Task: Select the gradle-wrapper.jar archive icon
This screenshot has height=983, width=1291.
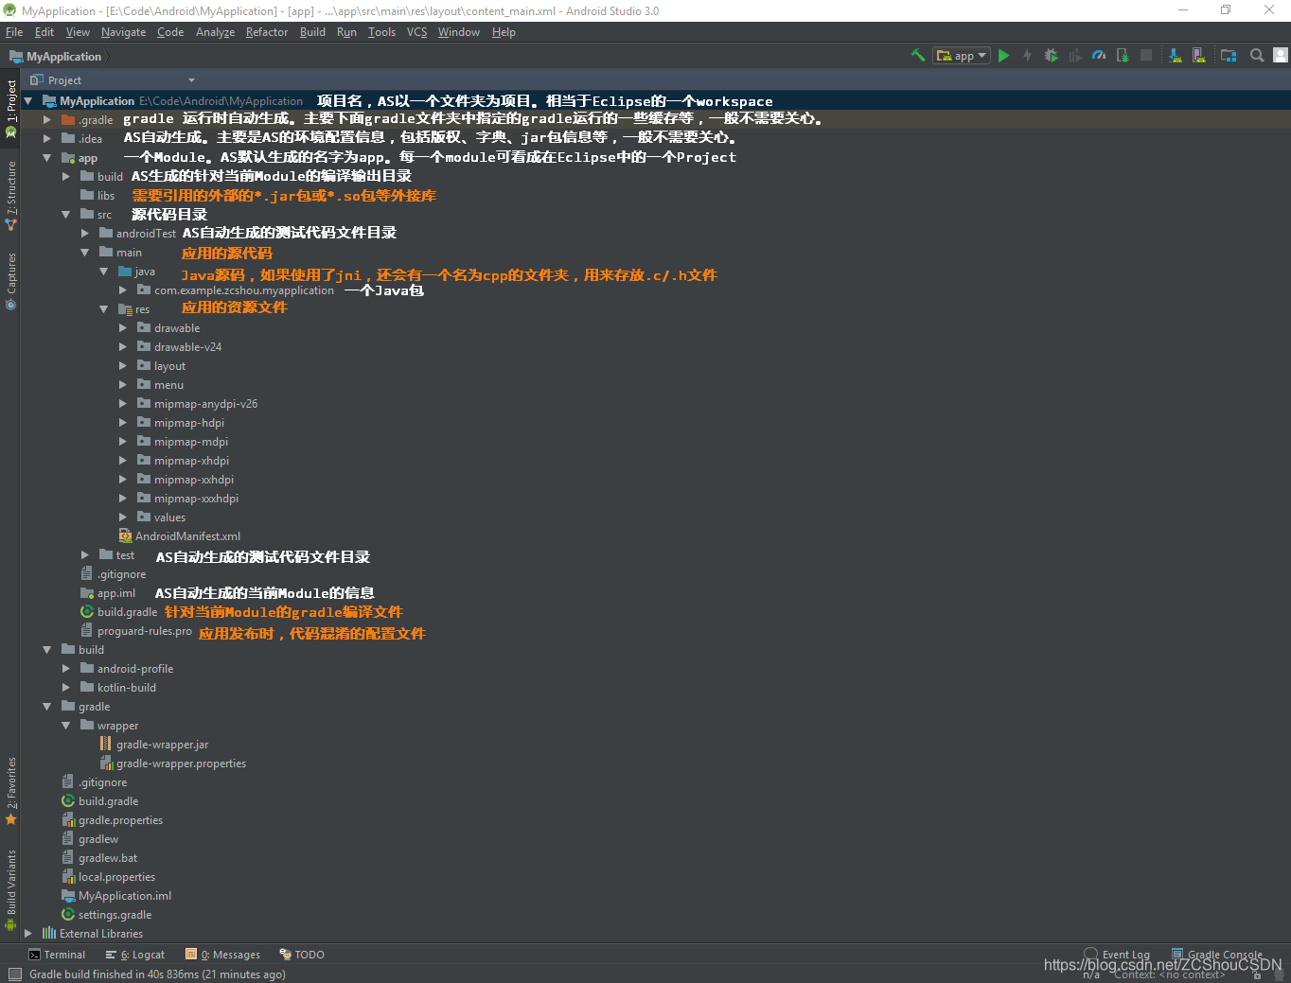Action: click(x=106, y=745)
